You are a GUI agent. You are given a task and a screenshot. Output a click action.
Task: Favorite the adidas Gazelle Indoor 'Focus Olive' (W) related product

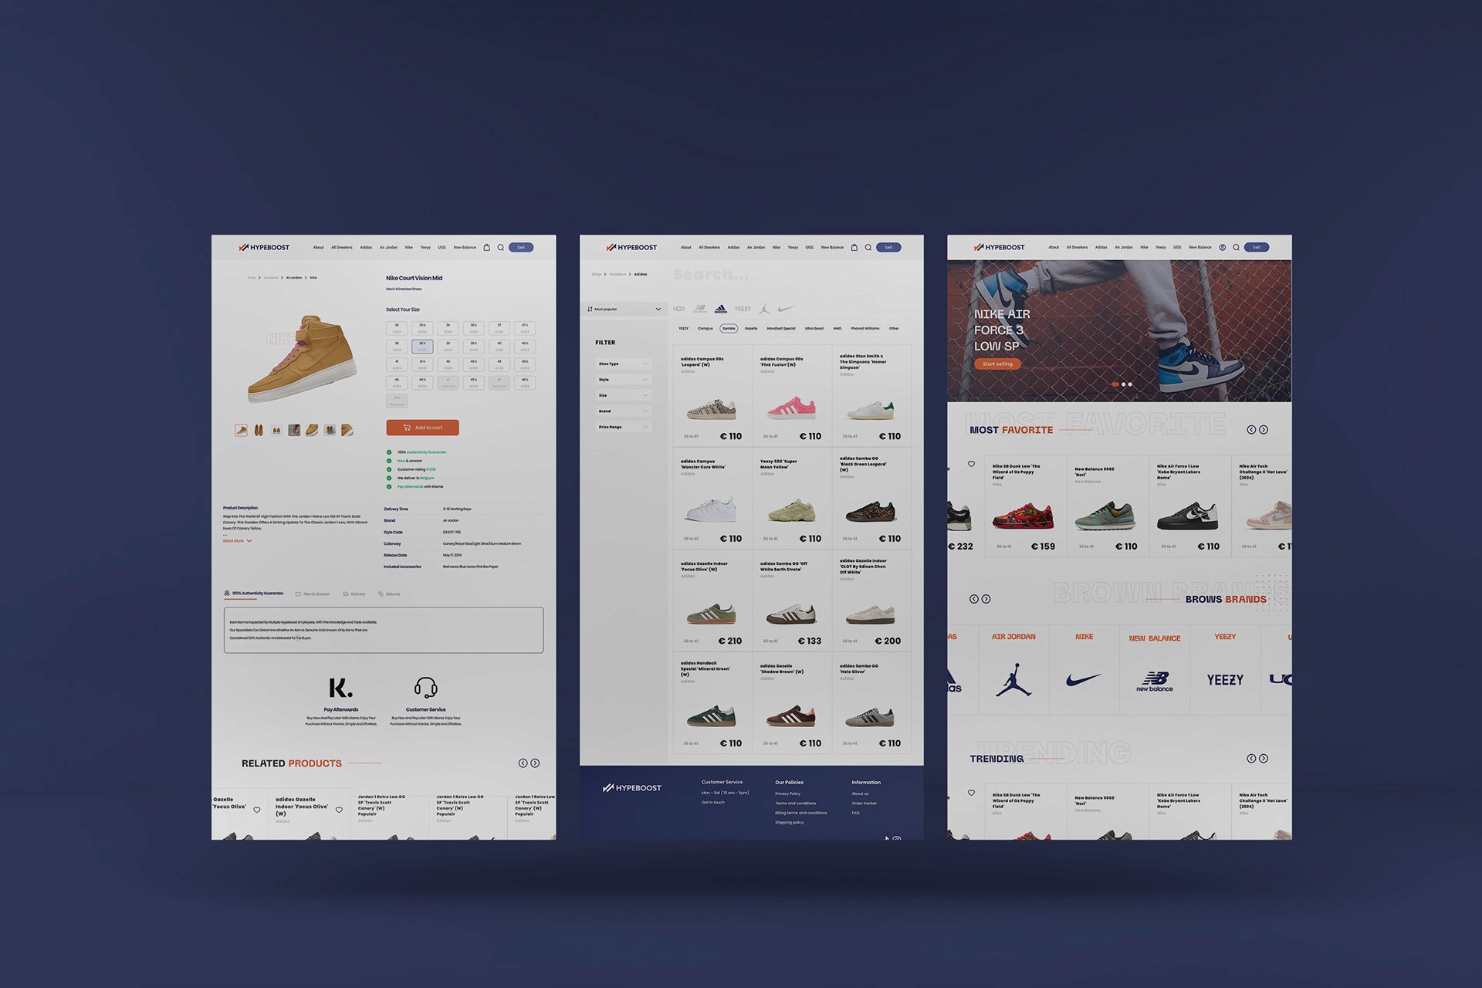339,810
